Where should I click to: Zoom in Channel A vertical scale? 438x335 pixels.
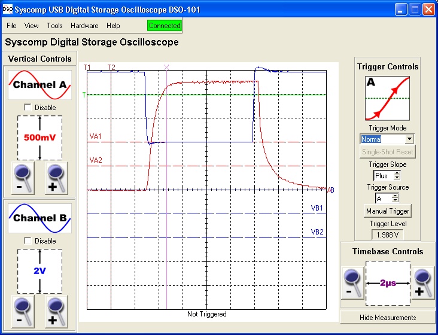coord(57,178)
